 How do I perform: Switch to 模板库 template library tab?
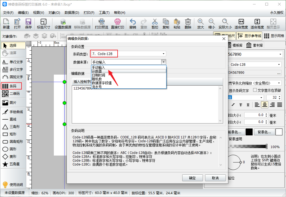point(235,45)
